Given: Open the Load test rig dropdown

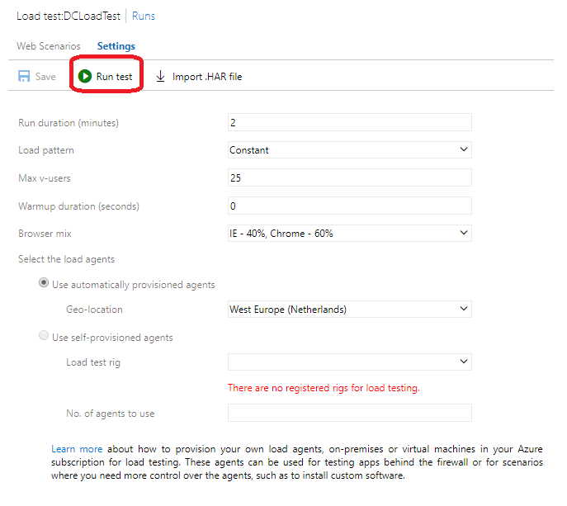Looking at the screenshot, I should pos(350,362).
